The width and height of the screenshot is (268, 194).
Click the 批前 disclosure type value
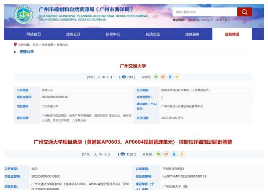pyautogui.click(x=34, y=169)
